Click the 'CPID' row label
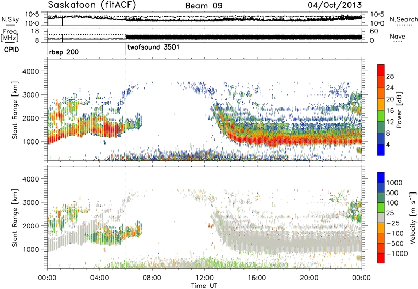 (x=11, y=50)
